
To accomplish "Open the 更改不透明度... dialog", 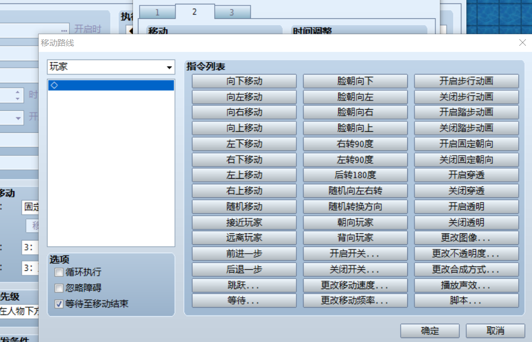I will coord(466,254).
